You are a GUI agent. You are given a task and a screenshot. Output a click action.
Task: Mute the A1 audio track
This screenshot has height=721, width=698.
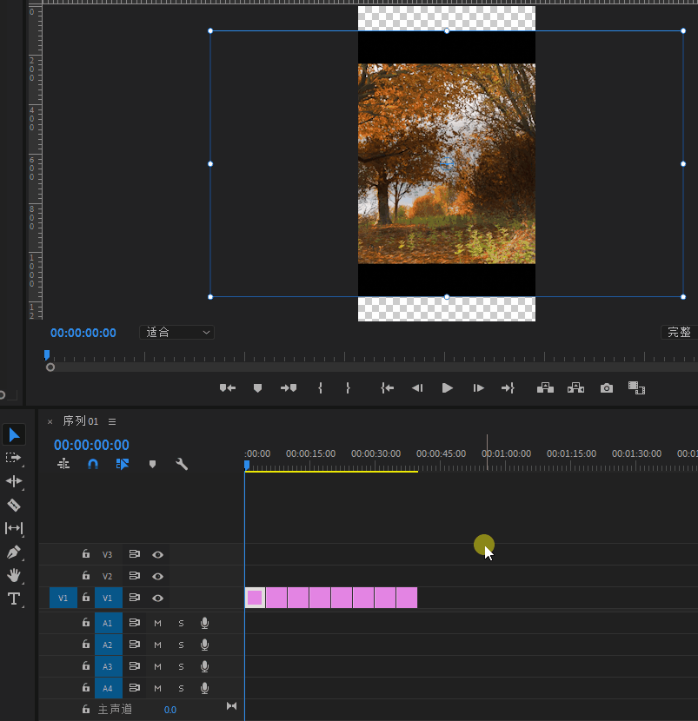(x=158, y=622)
